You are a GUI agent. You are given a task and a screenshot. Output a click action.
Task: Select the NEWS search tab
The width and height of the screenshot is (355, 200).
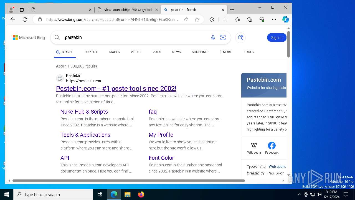click(176, 52)
